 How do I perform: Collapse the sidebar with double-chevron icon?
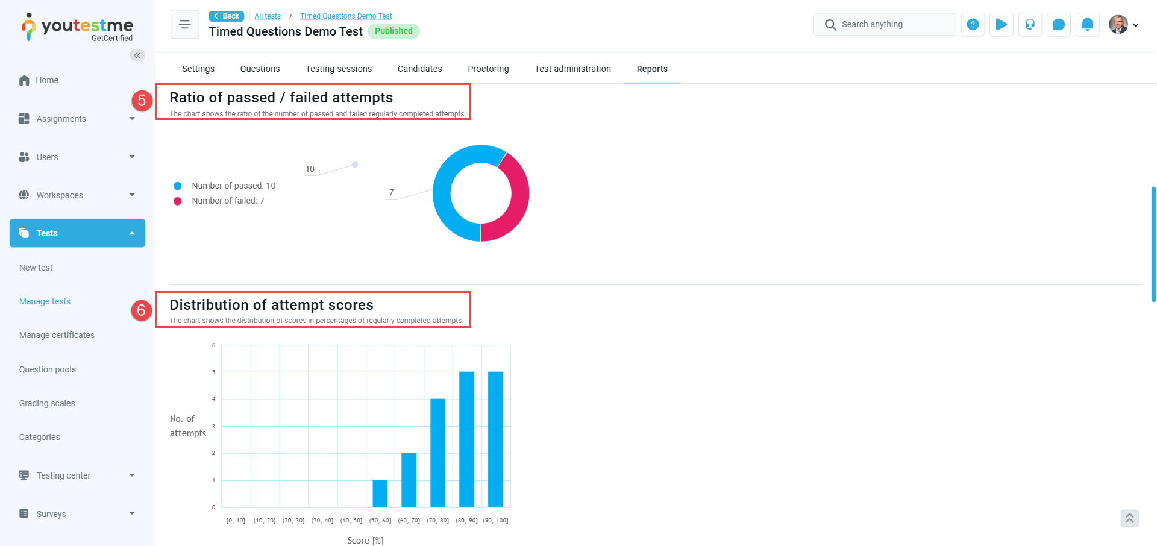[137, 55]
